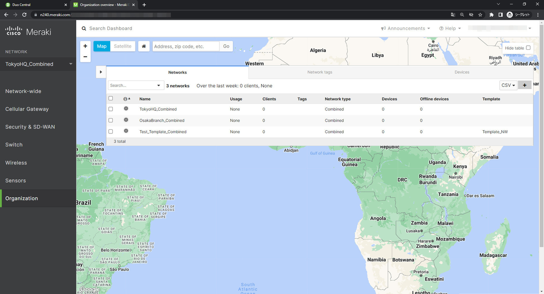Image resolution: width=544 pixels, height=294 pixels.
Task: Zoom in the map with plus button
Action: click(x=85, y=46)
